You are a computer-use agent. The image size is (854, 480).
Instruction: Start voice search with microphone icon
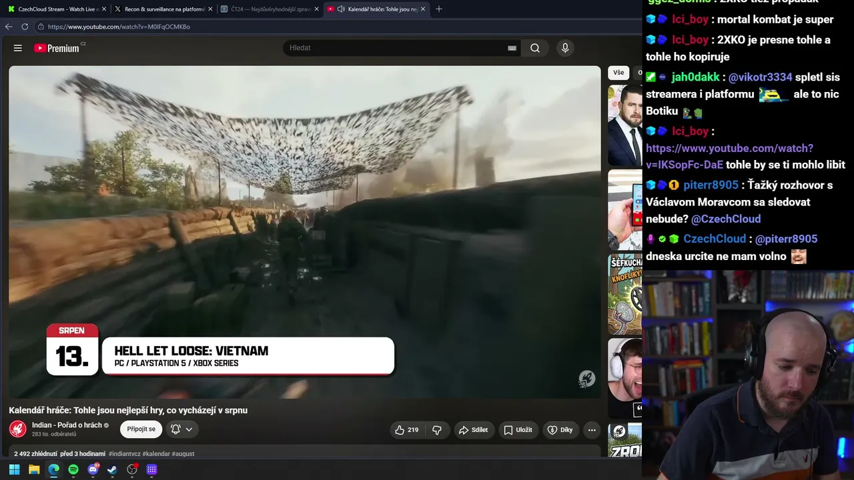coord(565,48)
